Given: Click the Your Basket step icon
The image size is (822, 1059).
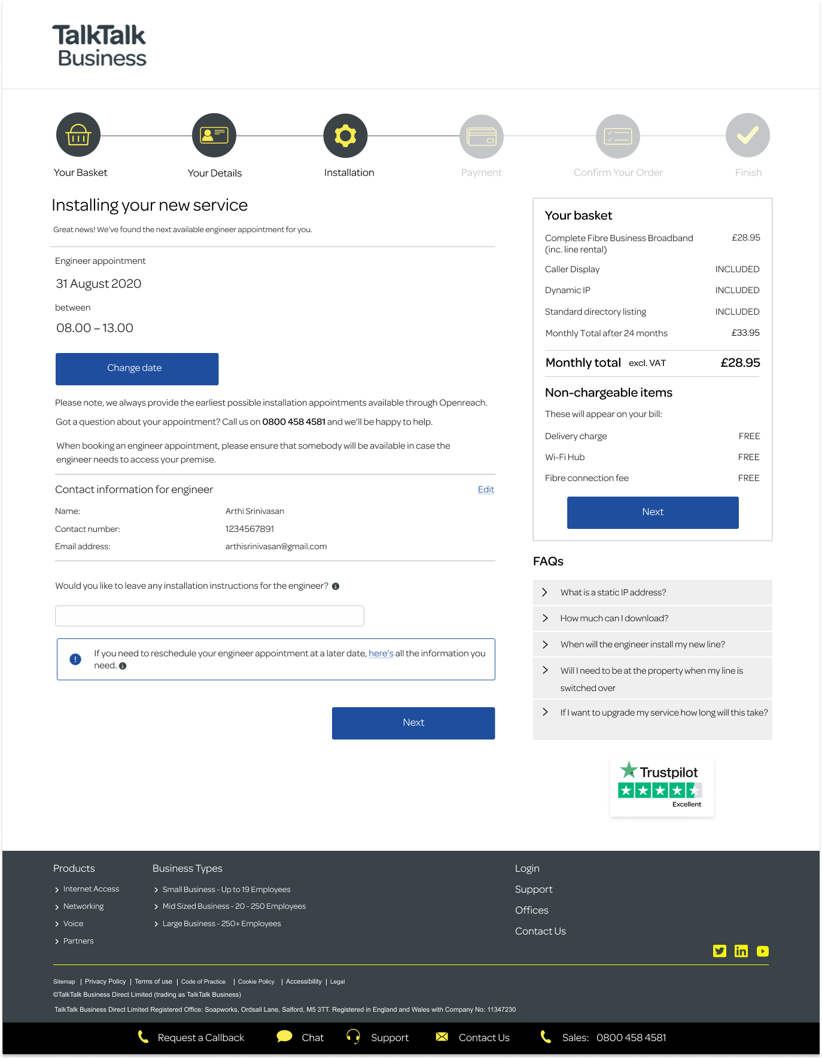Looking at the screenshot, I should coord(78,135).
